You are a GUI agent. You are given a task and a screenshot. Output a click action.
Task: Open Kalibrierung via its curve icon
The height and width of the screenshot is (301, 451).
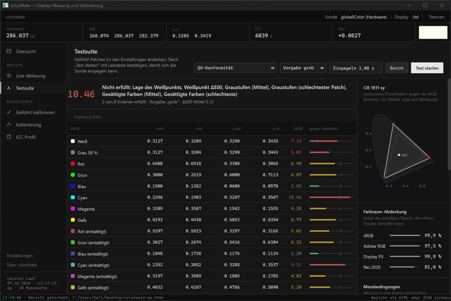pyautogui.click(x=9, y=125)
